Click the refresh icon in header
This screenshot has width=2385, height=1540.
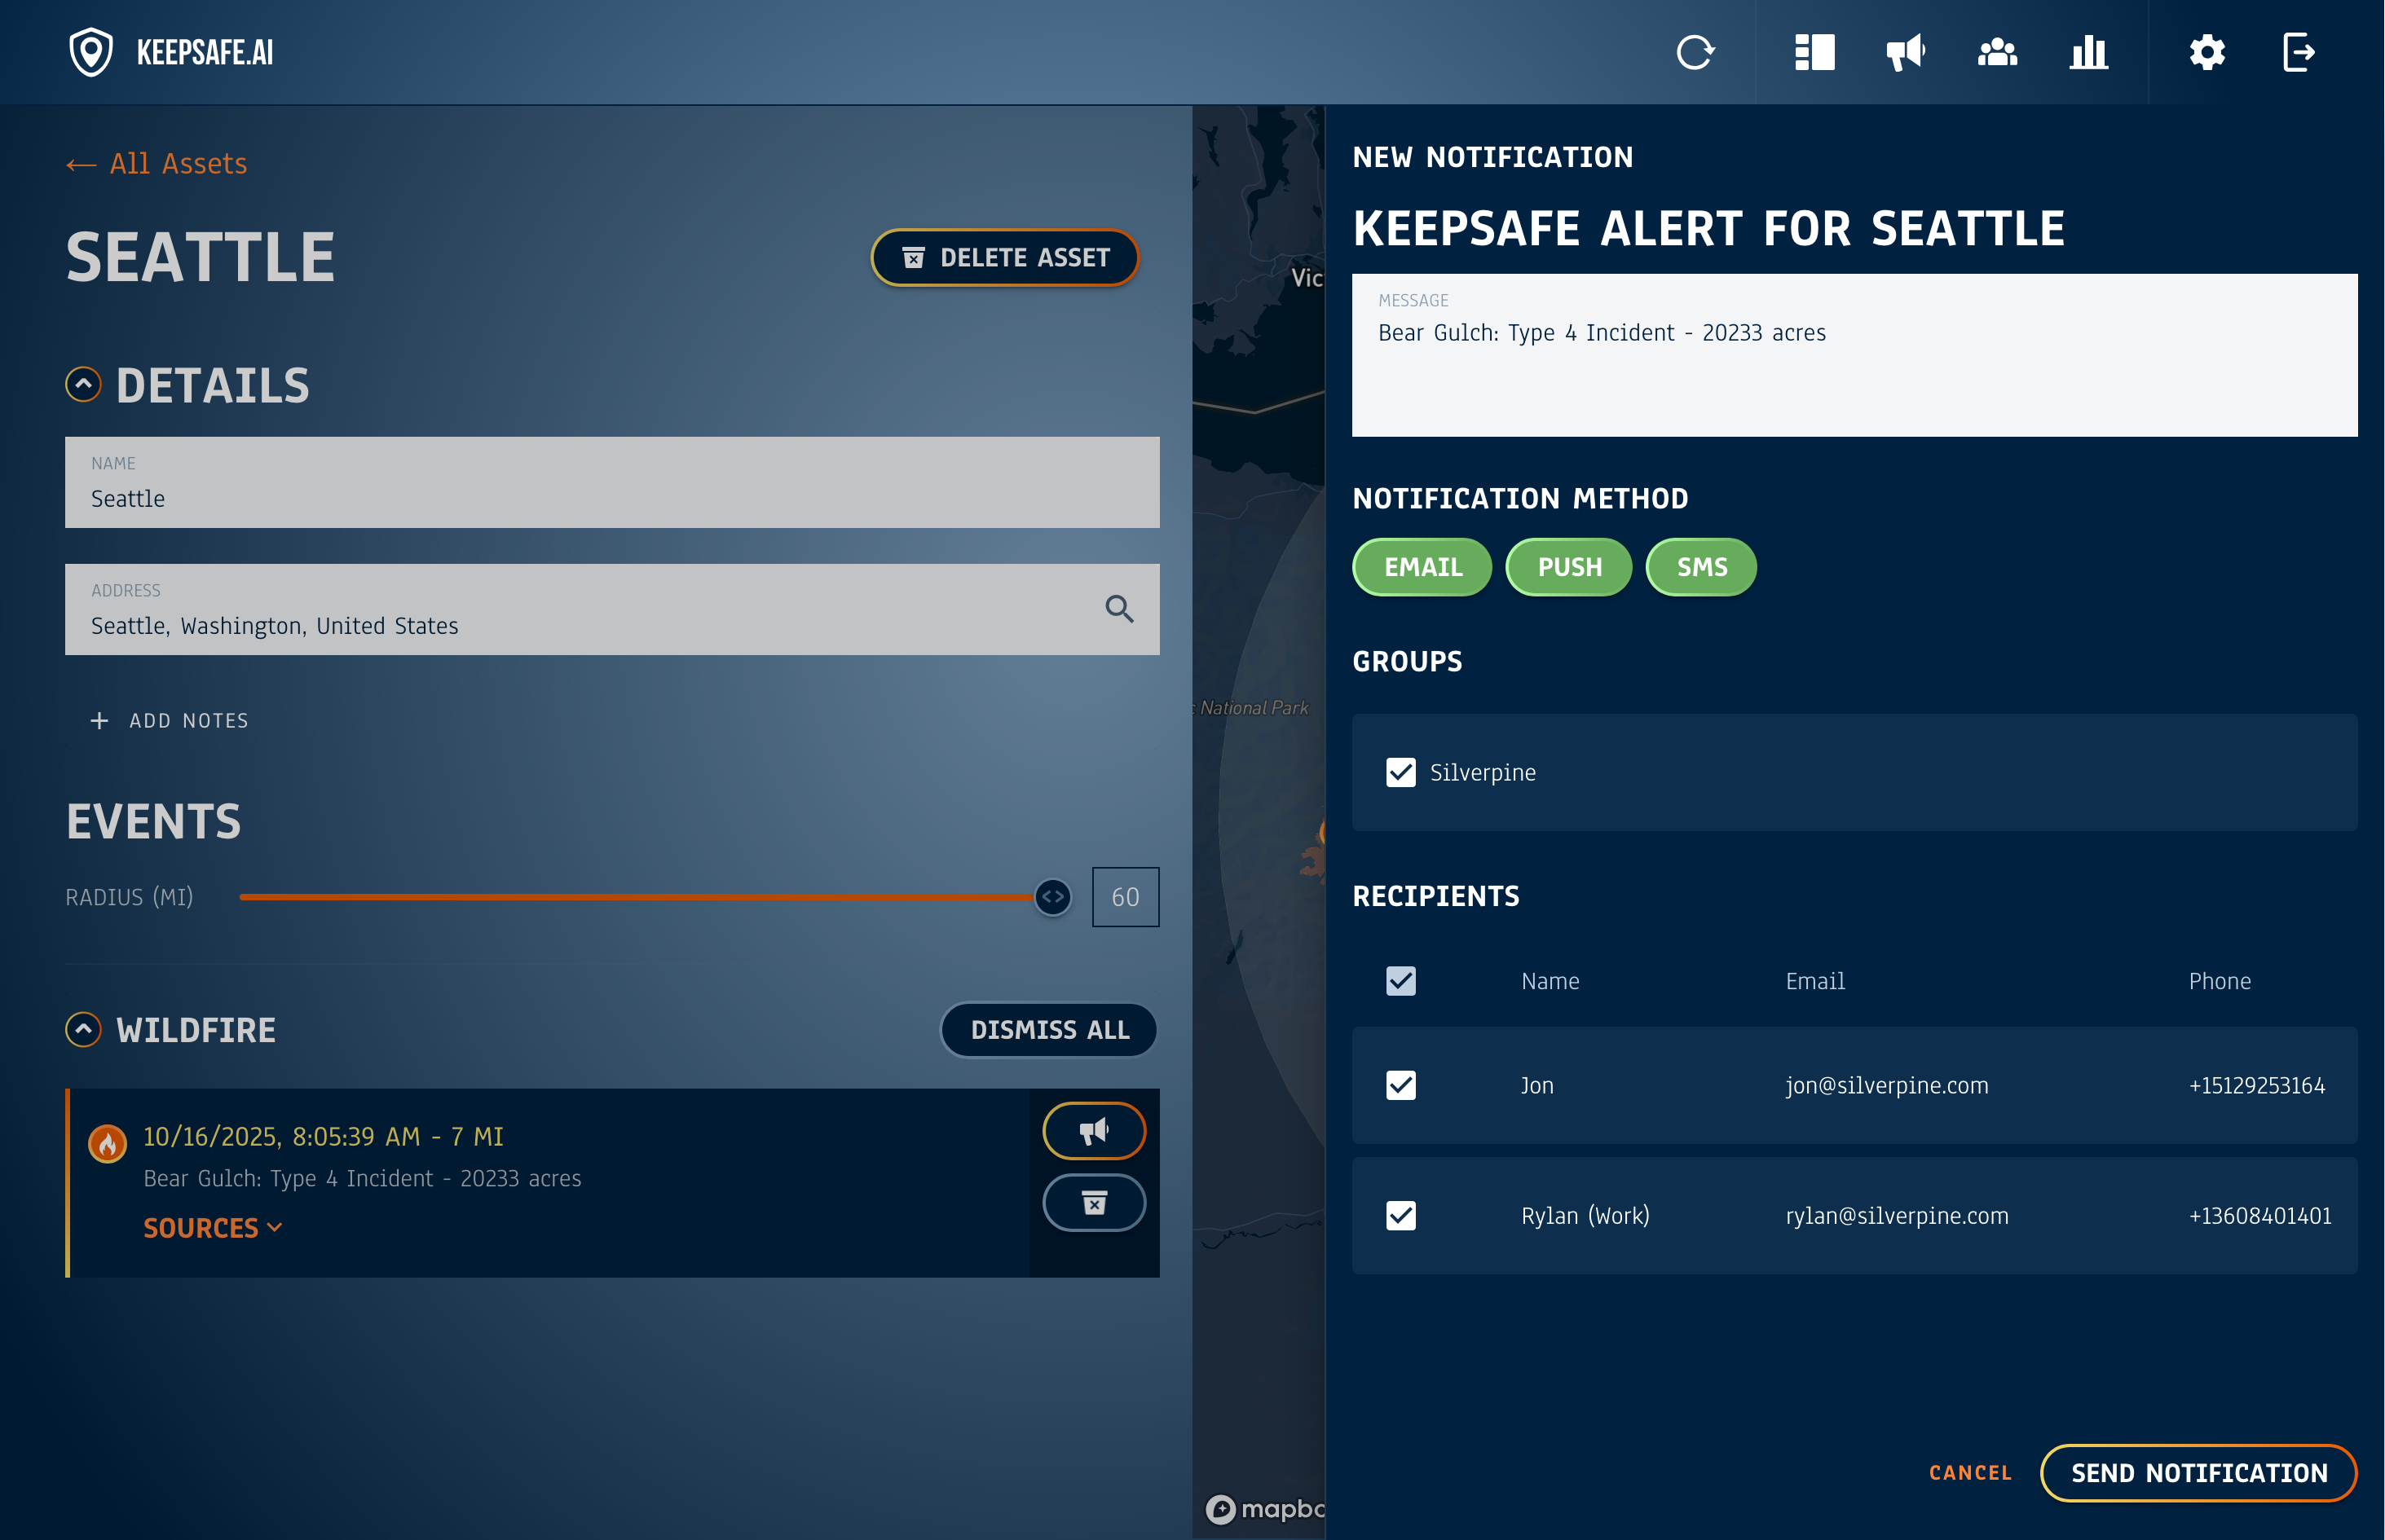[x=1695, y=52]
